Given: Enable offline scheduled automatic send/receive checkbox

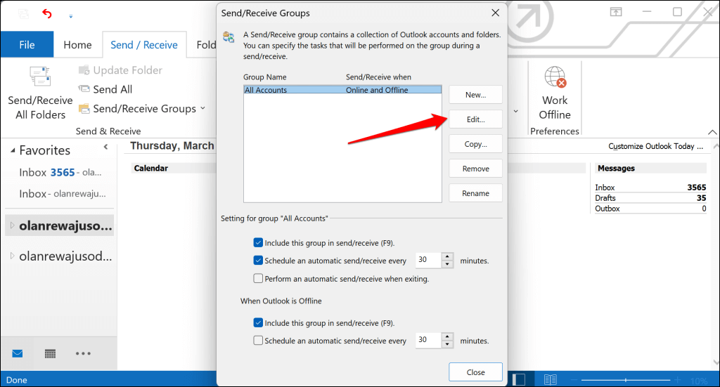Looking at the screenshot, I should tap(258, 341).
